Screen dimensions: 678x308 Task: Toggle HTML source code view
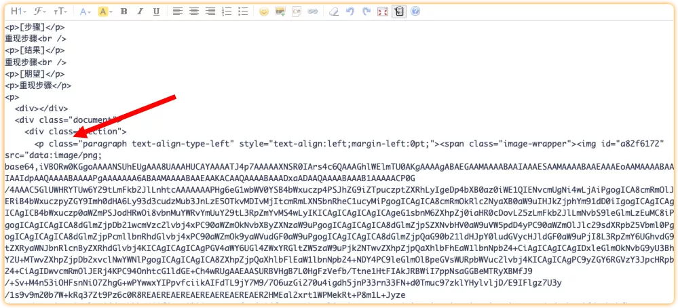click(x=398, y=12)
